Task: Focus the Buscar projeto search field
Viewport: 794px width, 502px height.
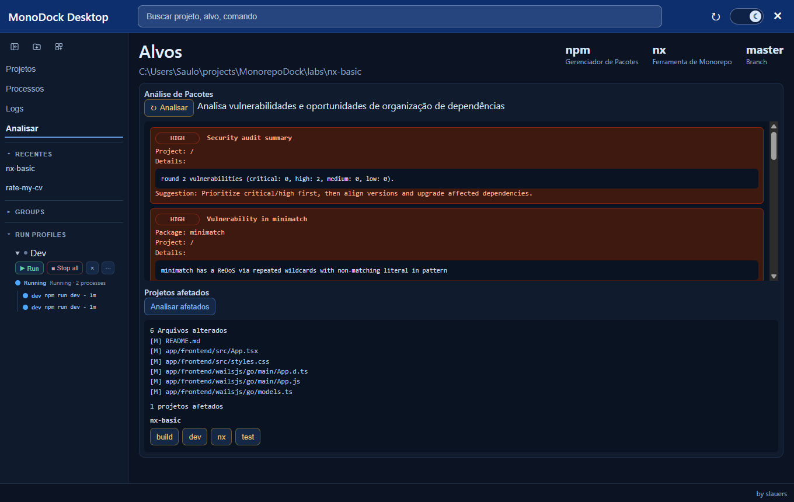Action: coord(399,16)
